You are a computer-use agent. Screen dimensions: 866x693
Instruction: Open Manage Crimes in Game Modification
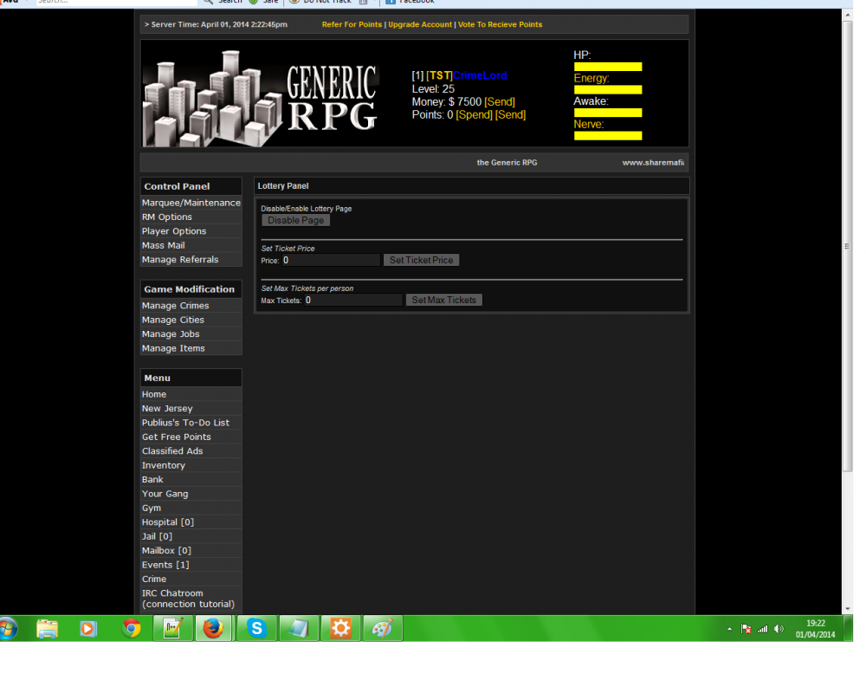coord(175,306)
